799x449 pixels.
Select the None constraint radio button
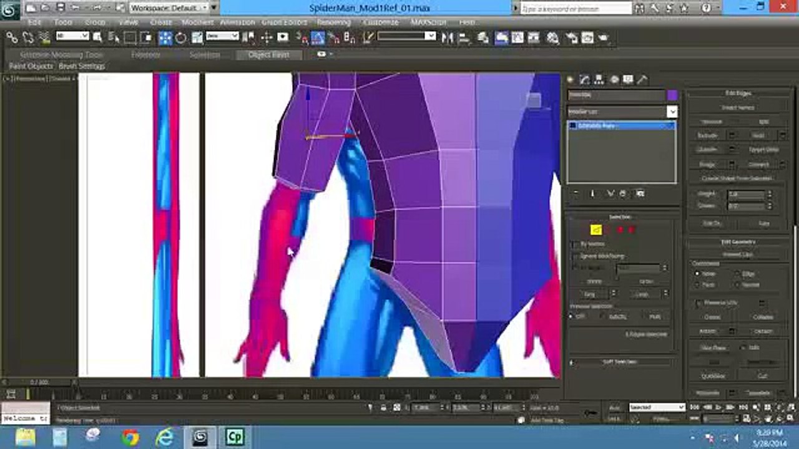697,273
